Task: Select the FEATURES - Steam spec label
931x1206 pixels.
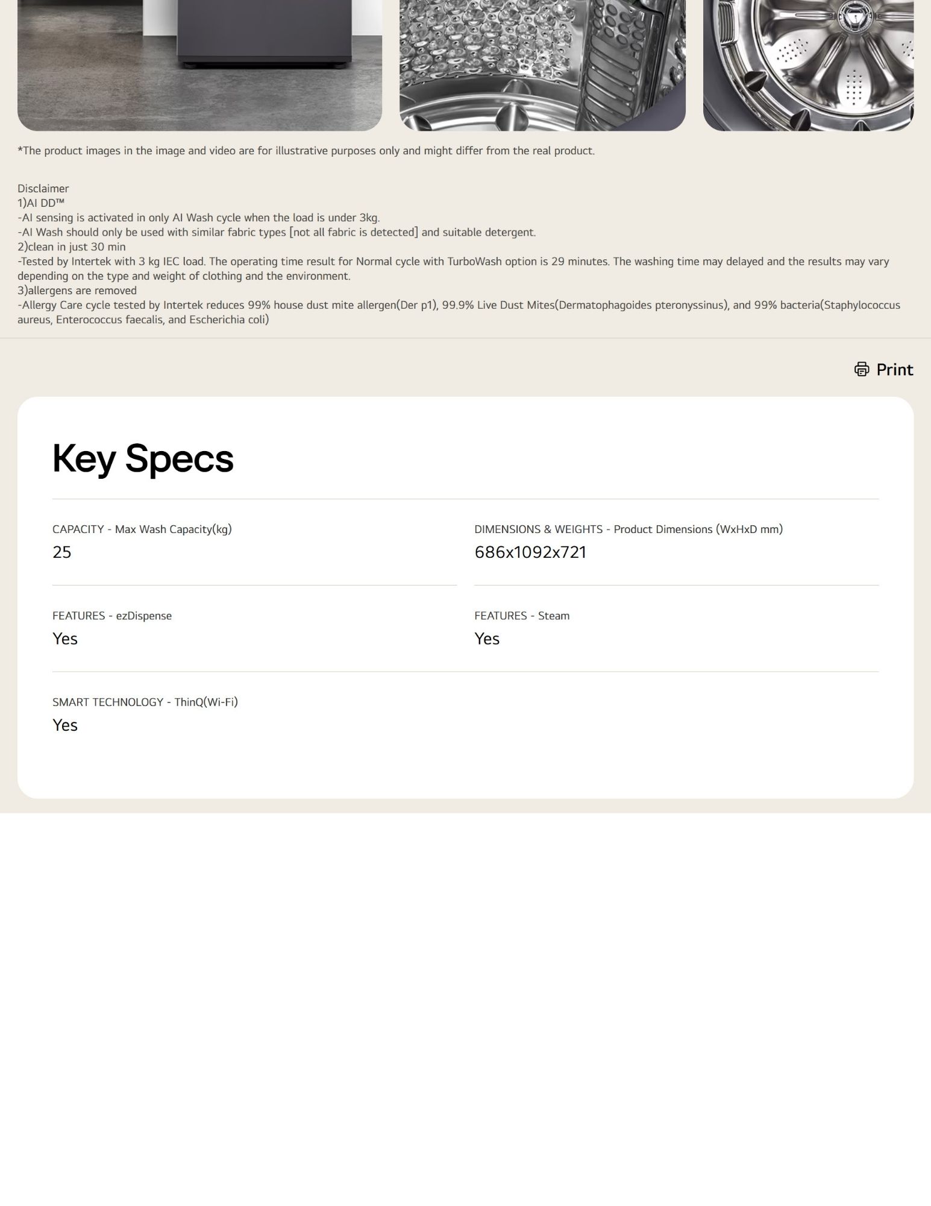Action: 521,616
